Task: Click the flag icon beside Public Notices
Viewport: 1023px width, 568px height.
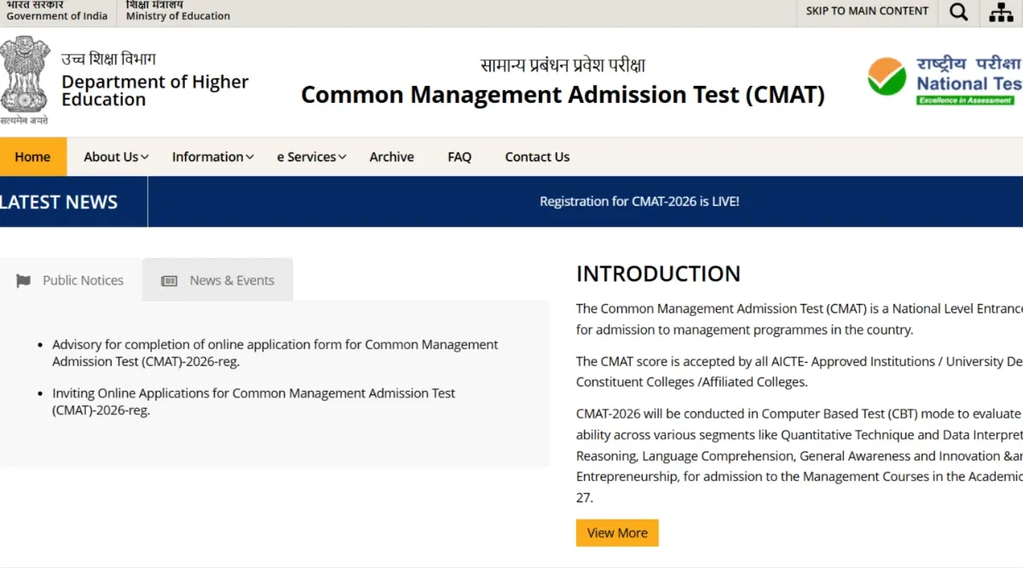Action: click(23, 281)
